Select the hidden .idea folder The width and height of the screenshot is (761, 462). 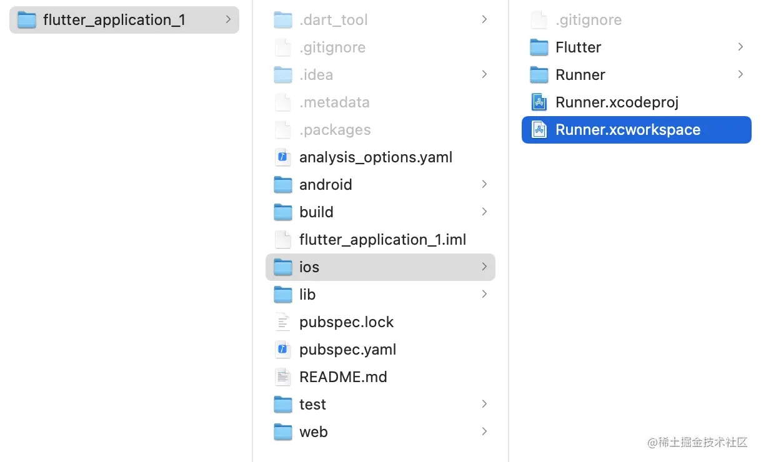[x=316, y=75]
